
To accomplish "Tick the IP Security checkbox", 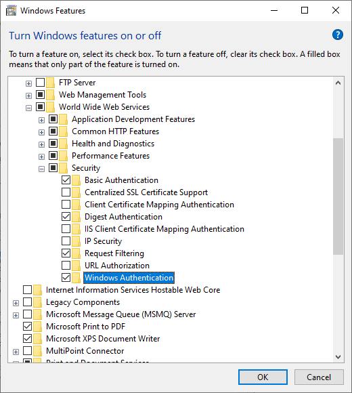I will coord(66,241).
